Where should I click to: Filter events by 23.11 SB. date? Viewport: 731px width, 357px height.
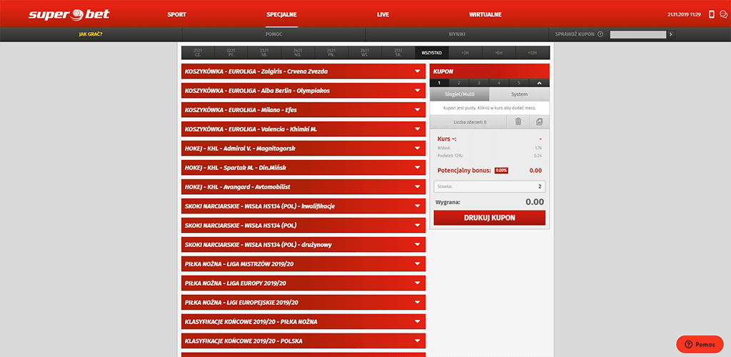tap(264, 53)
